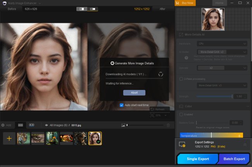The image size is (252, 167).
Task: Click the Refresh button
Action: click(x=160, y=109)
